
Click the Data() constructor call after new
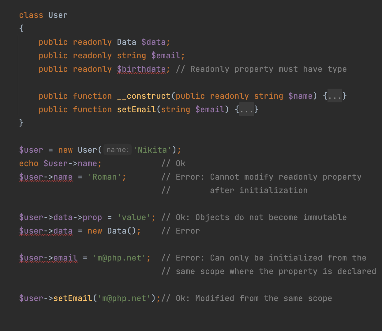[117, 231]
